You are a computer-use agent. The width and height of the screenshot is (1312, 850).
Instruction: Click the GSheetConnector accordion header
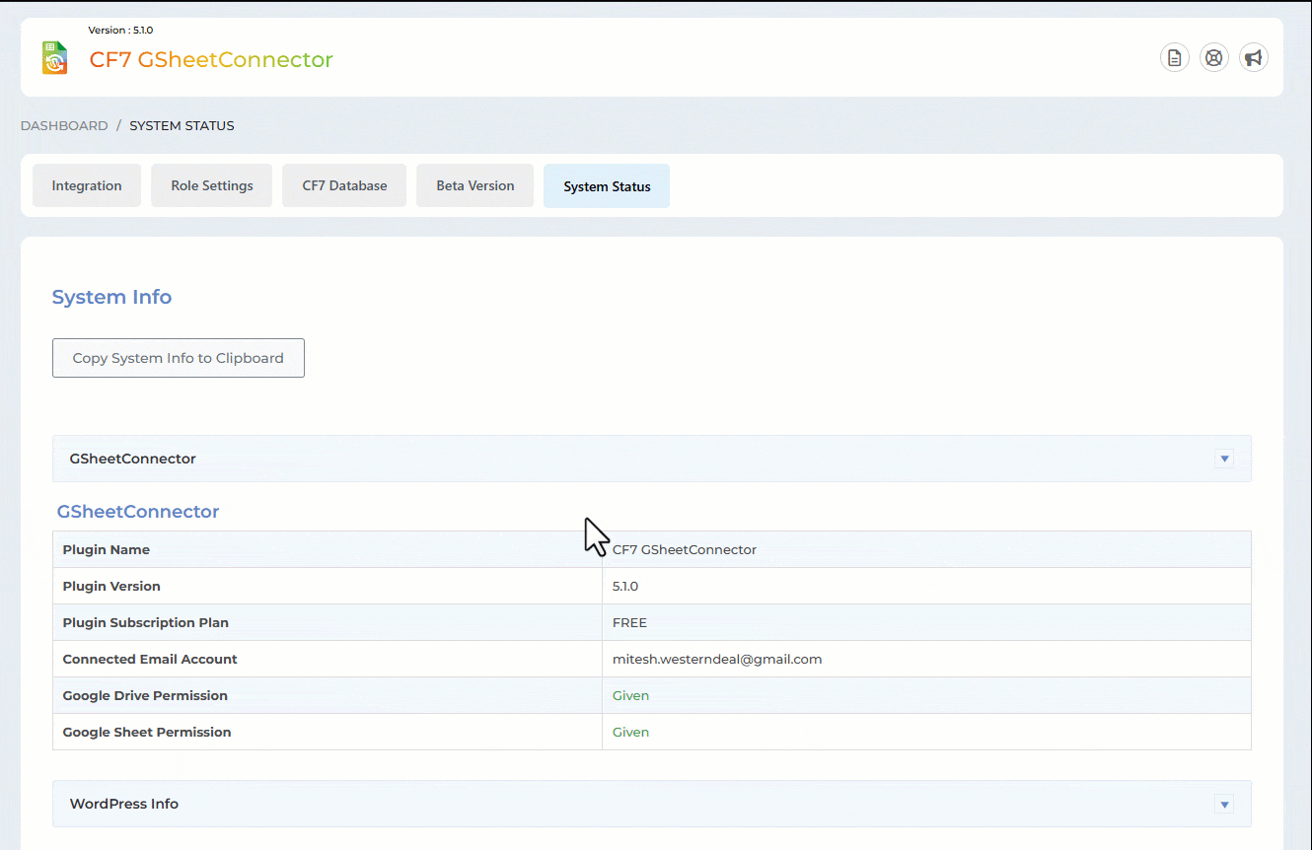pyautogui.click(x=652, y=459)
